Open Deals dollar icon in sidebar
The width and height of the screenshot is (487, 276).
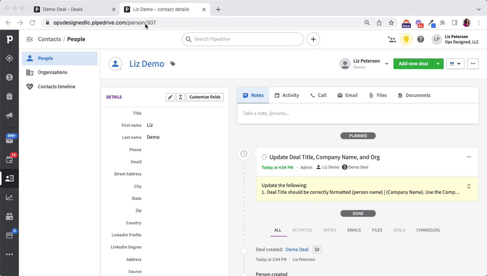[x=10, y=77]
